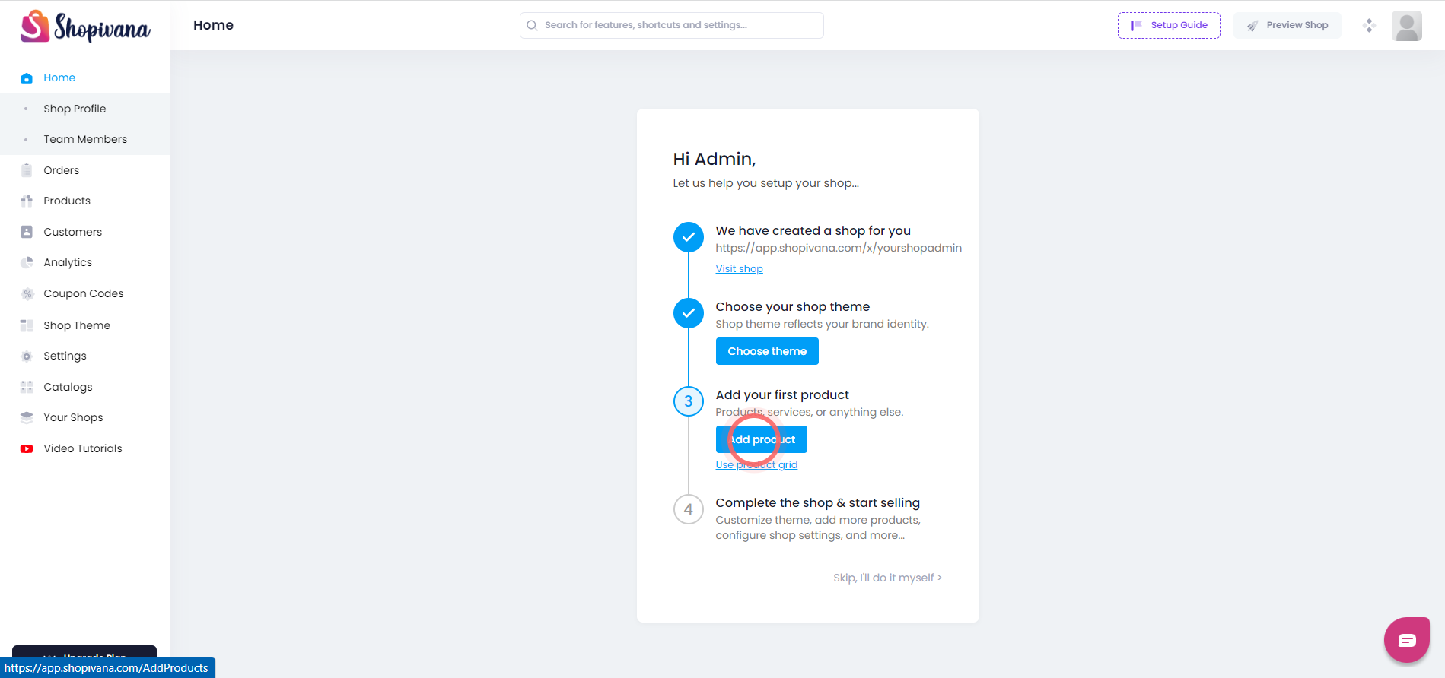Follow the Use product grid link
The width and height of the screenshot is (1445, 678).
(756, 464)
